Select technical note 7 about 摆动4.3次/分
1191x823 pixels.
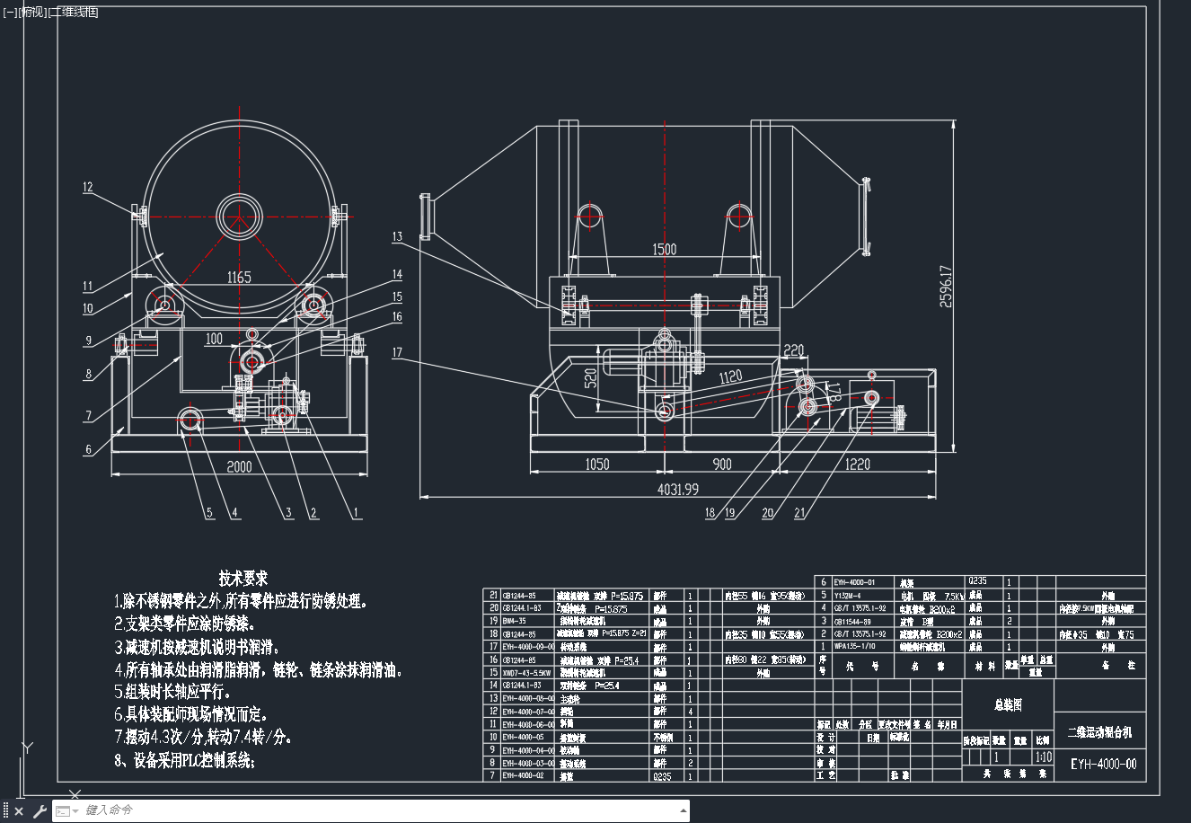point(204,737)
